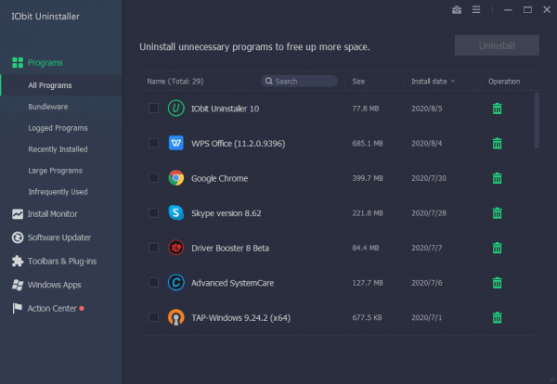Click trash icon for Skype version 8.62
Screen dimensions: 557x384
(497, 213)
